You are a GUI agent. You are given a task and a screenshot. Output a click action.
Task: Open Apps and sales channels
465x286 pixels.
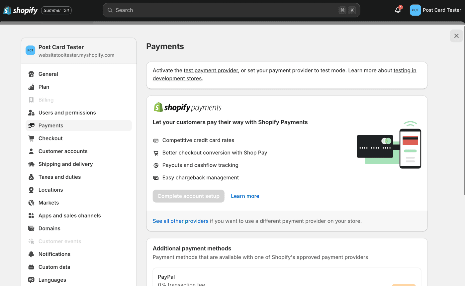tap(79, 216)
